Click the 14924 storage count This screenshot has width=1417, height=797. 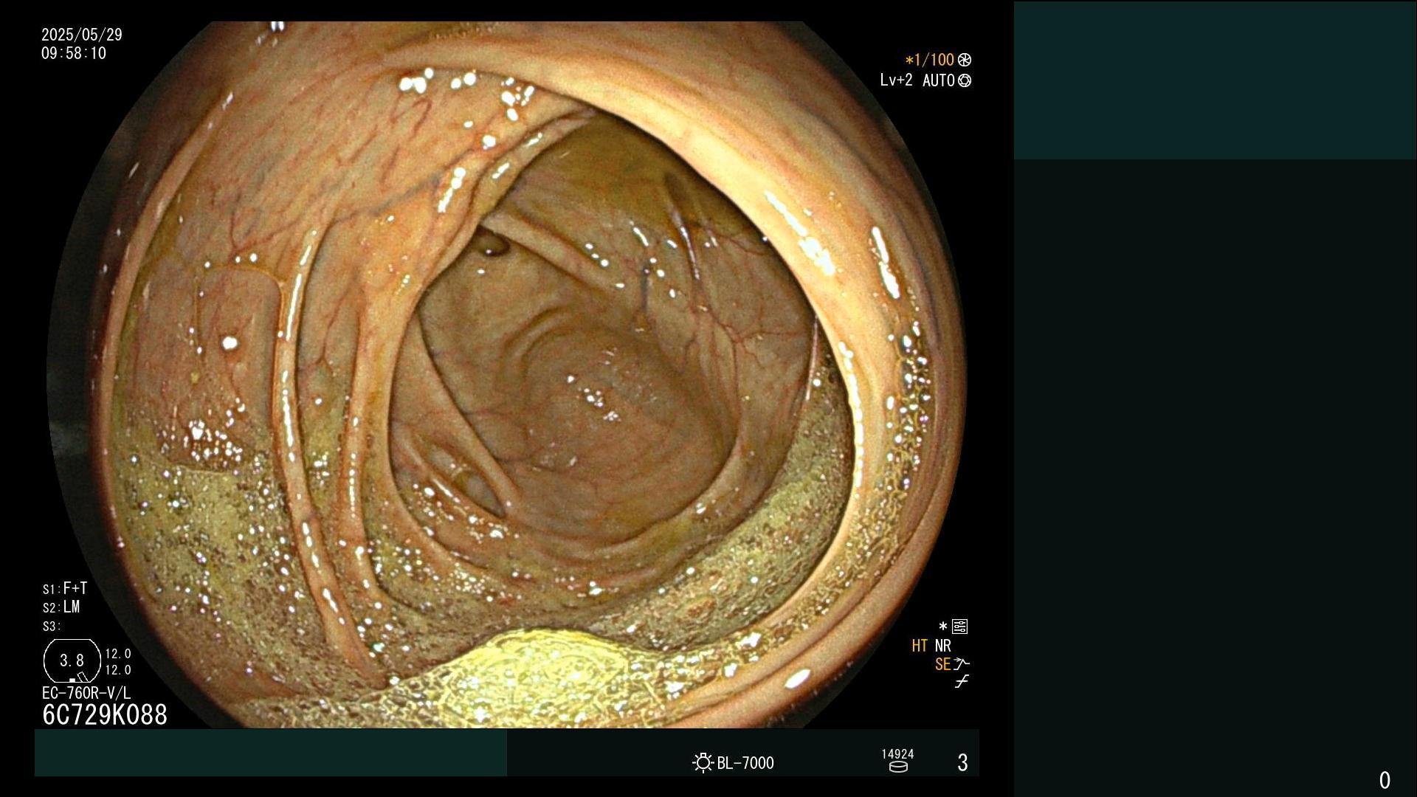point(897,753)
